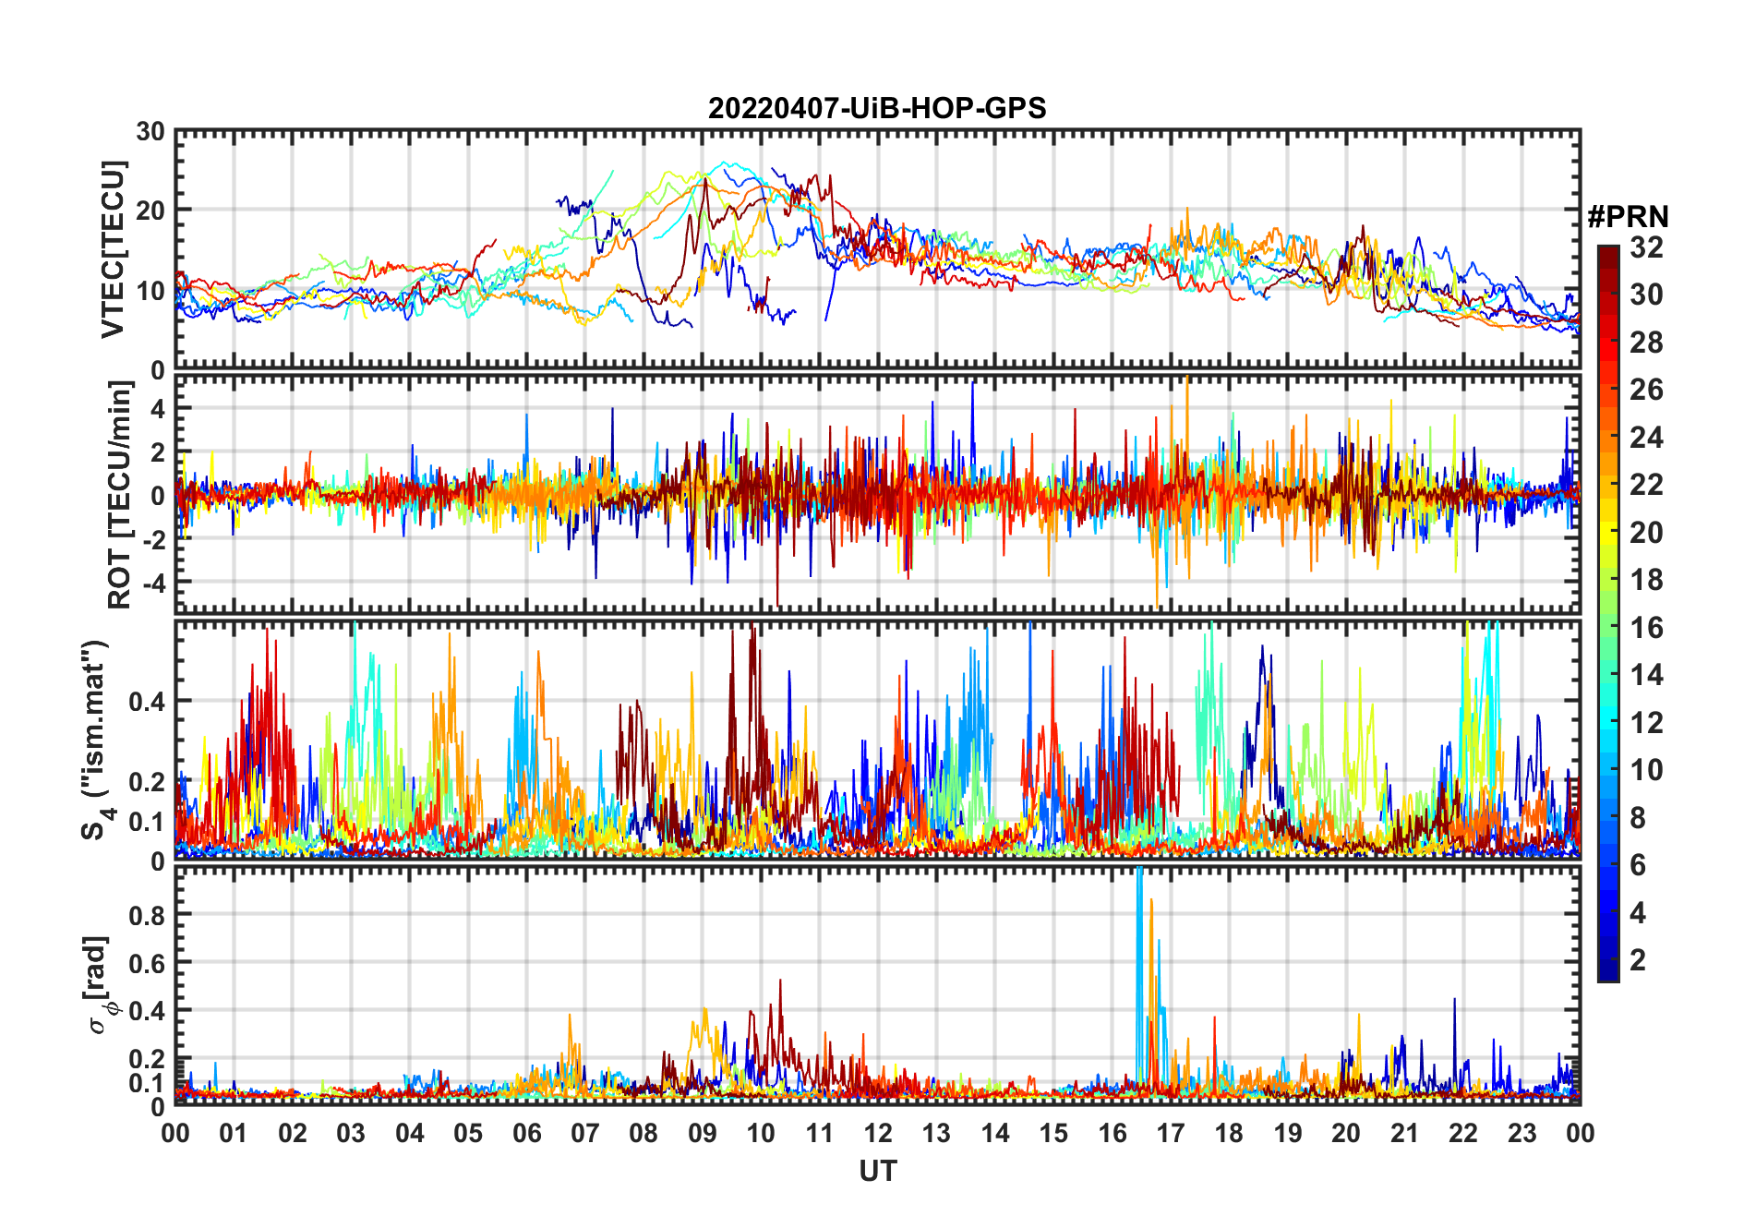Click the S4 ("ism.mat") y-axis label
This screenshot has width=1756, height=1228.
tap(96, 740)
